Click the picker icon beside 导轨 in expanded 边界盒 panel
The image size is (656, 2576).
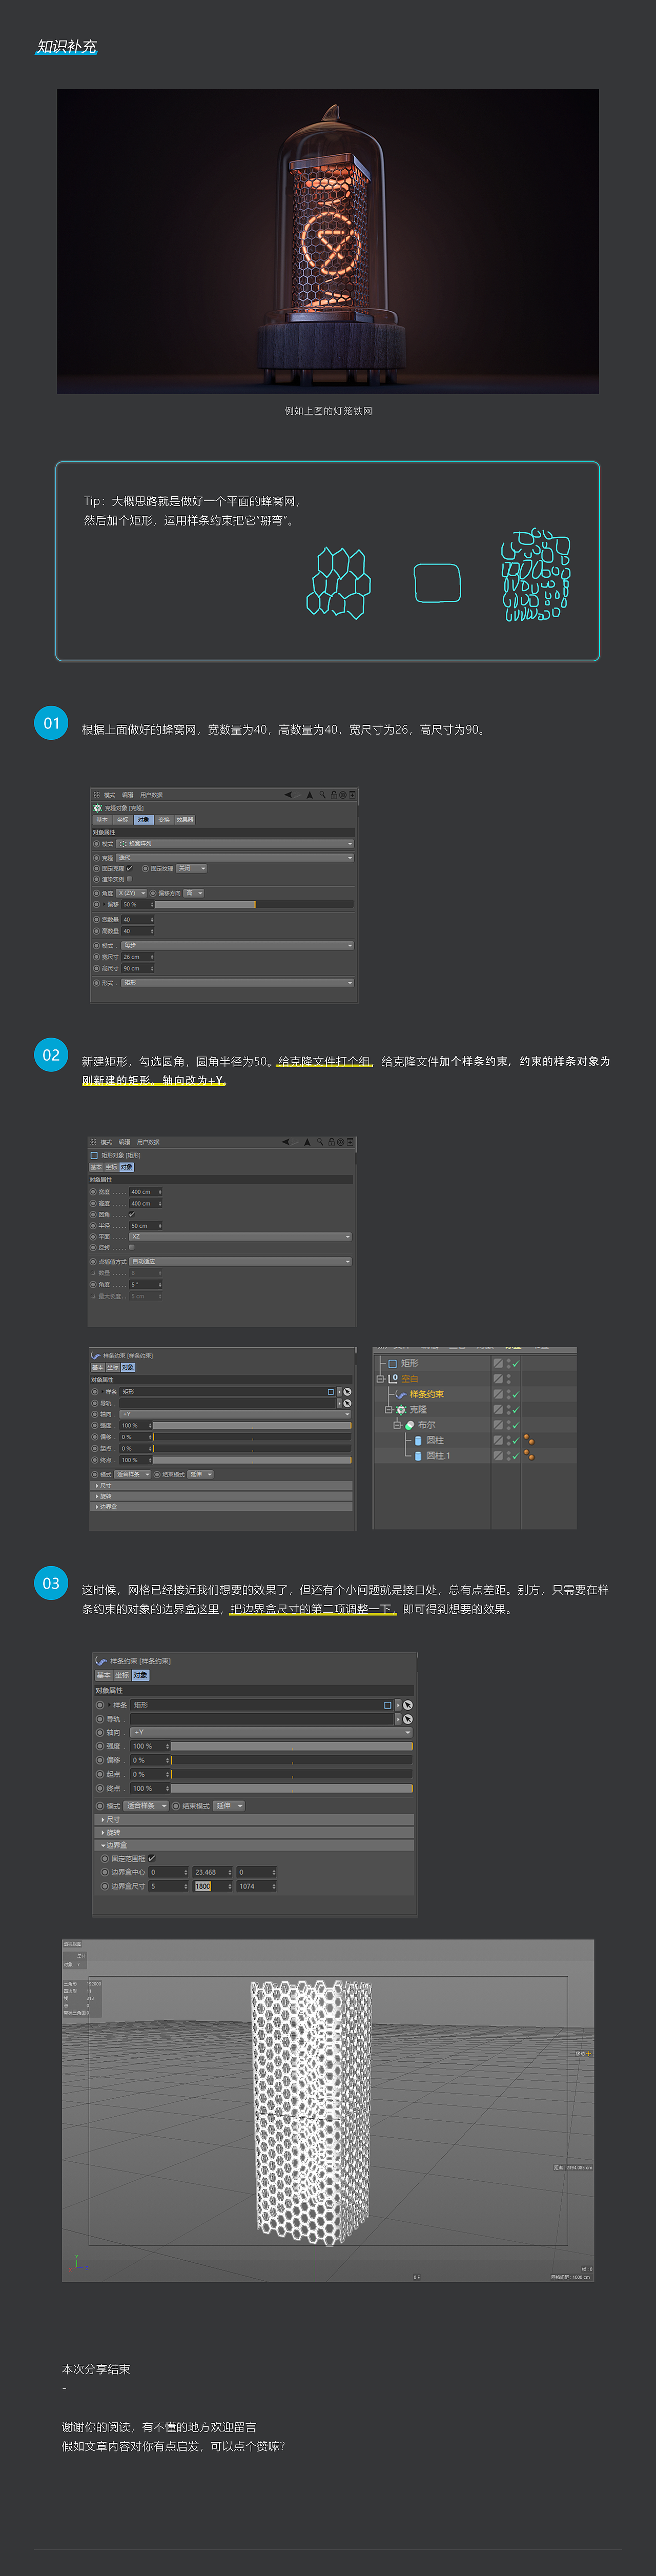408,1719
